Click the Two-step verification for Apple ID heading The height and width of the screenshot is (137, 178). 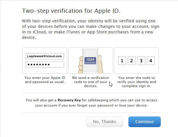(x=71, y=11)
